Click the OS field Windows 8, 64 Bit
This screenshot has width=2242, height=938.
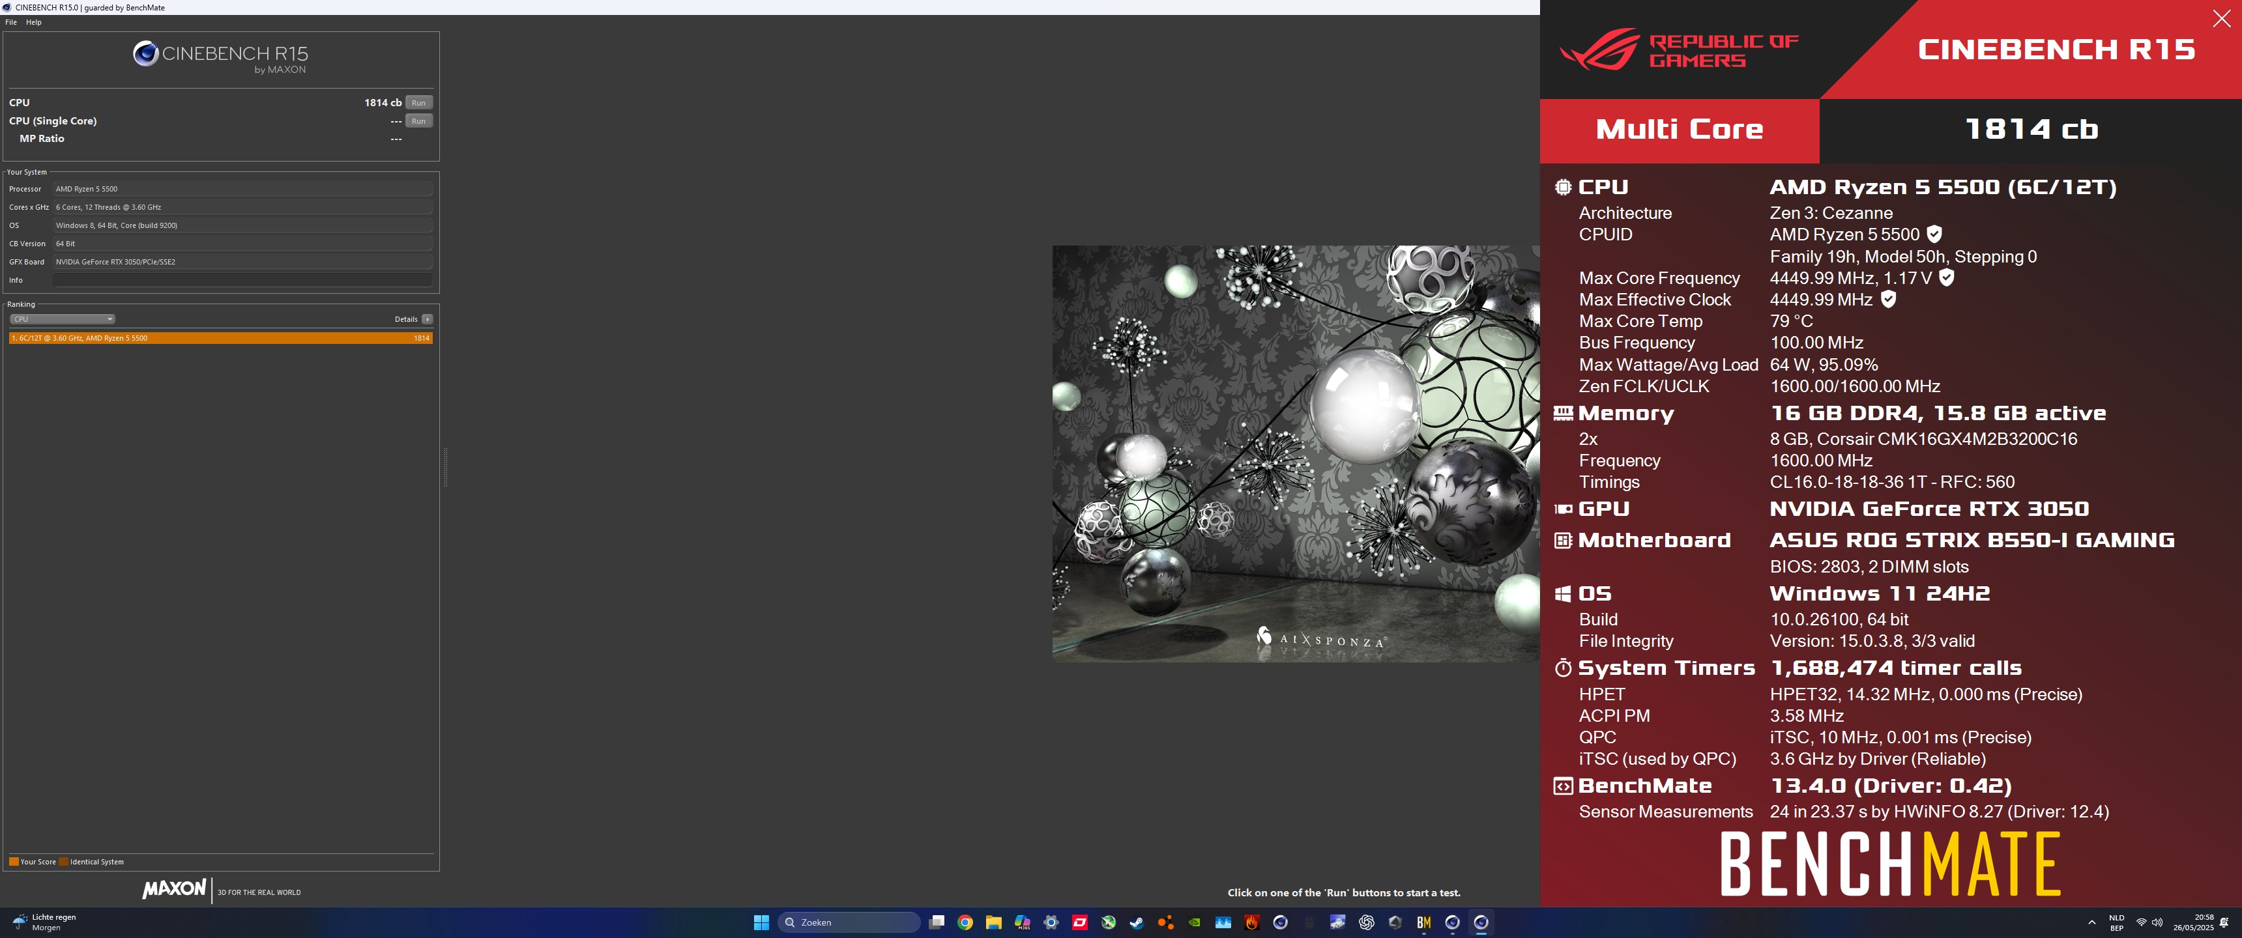click(243, 225)
